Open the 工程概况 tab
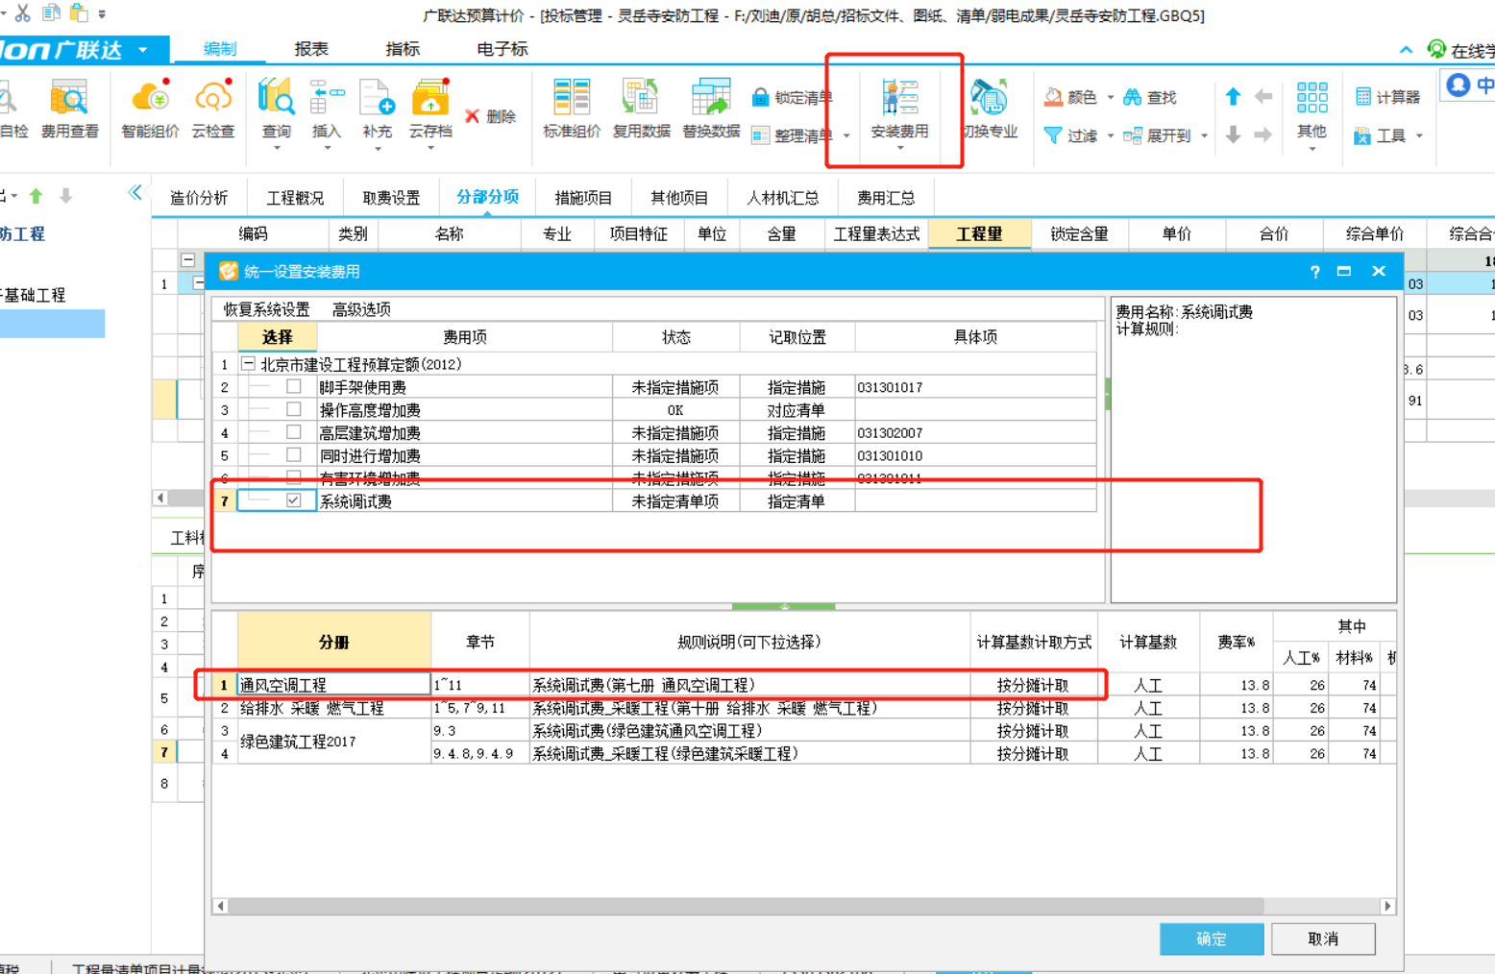1495x974 pixels. pyautogui.click(x=295, y=197)
